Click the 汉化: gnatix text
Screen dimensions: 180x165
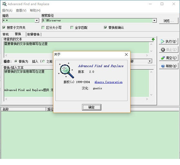92,88
